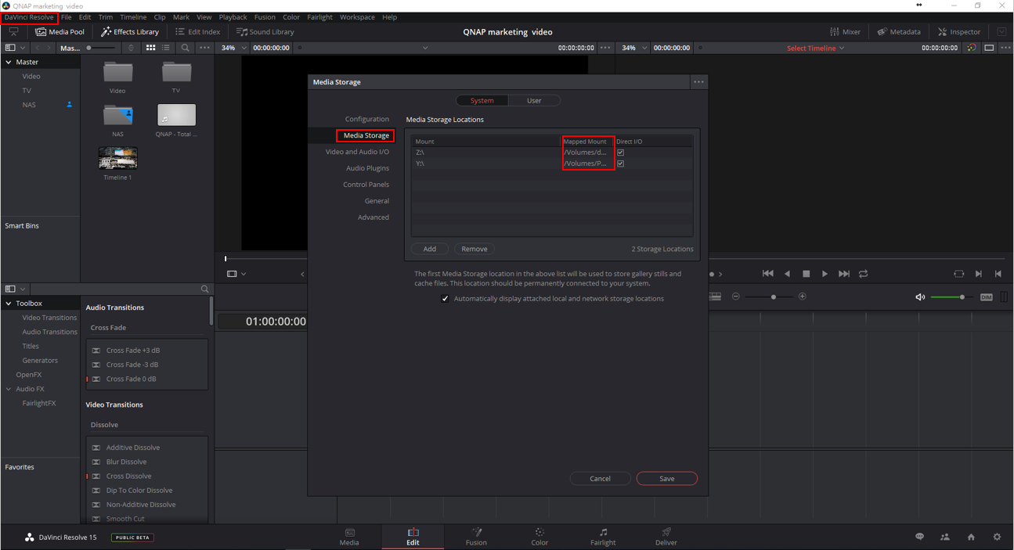This screenshot has height=550, width=1014.
Task: Select Control Panels settings
Action: pyautogui.click(x=366, y=185)
